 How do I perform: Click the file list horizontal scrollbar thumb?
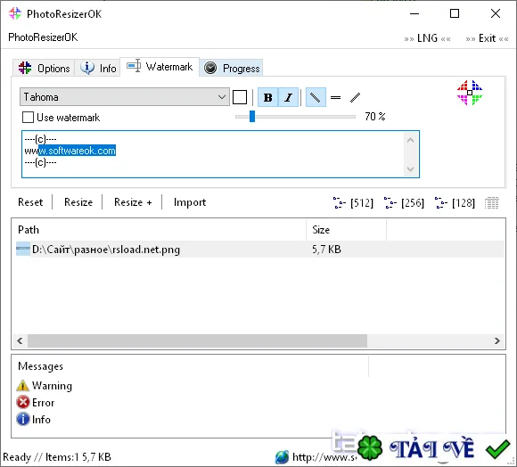(197, 340)
